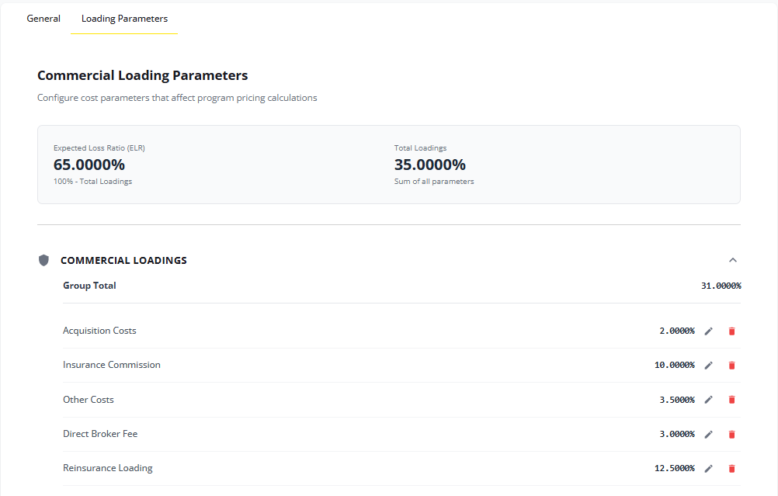Edit the Insurance Commission value
Image resolution: width=778 pixels, height=496 pixels.
tap(708, 366)
